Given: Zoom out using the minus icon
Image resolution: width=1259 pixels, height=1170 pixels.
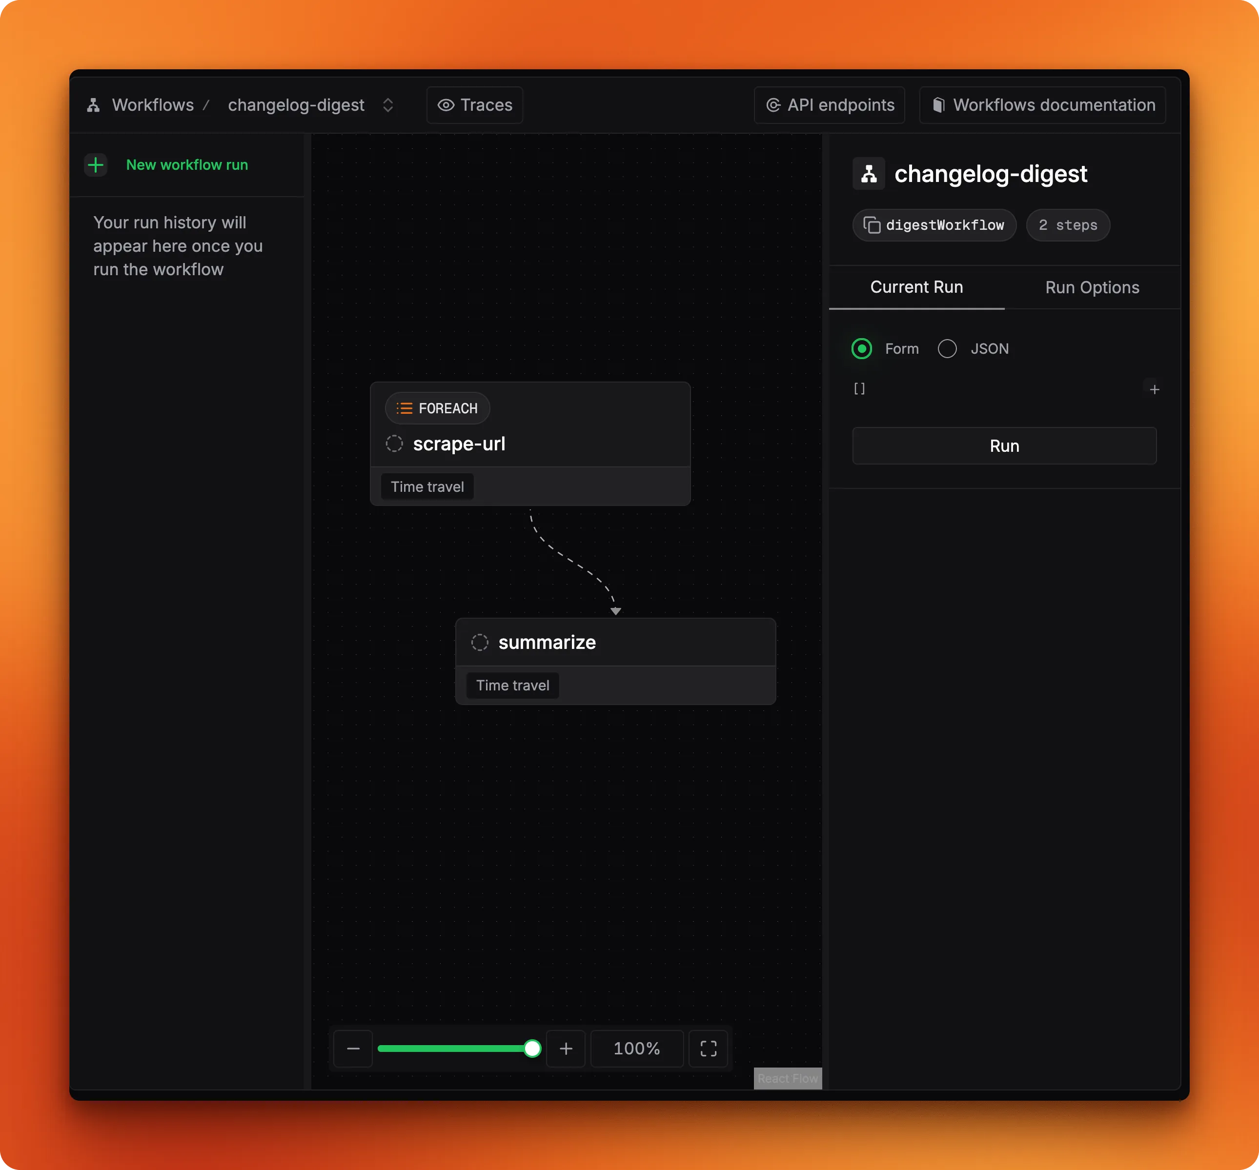Looking at the screenshot, I should tap(353, 1049).
